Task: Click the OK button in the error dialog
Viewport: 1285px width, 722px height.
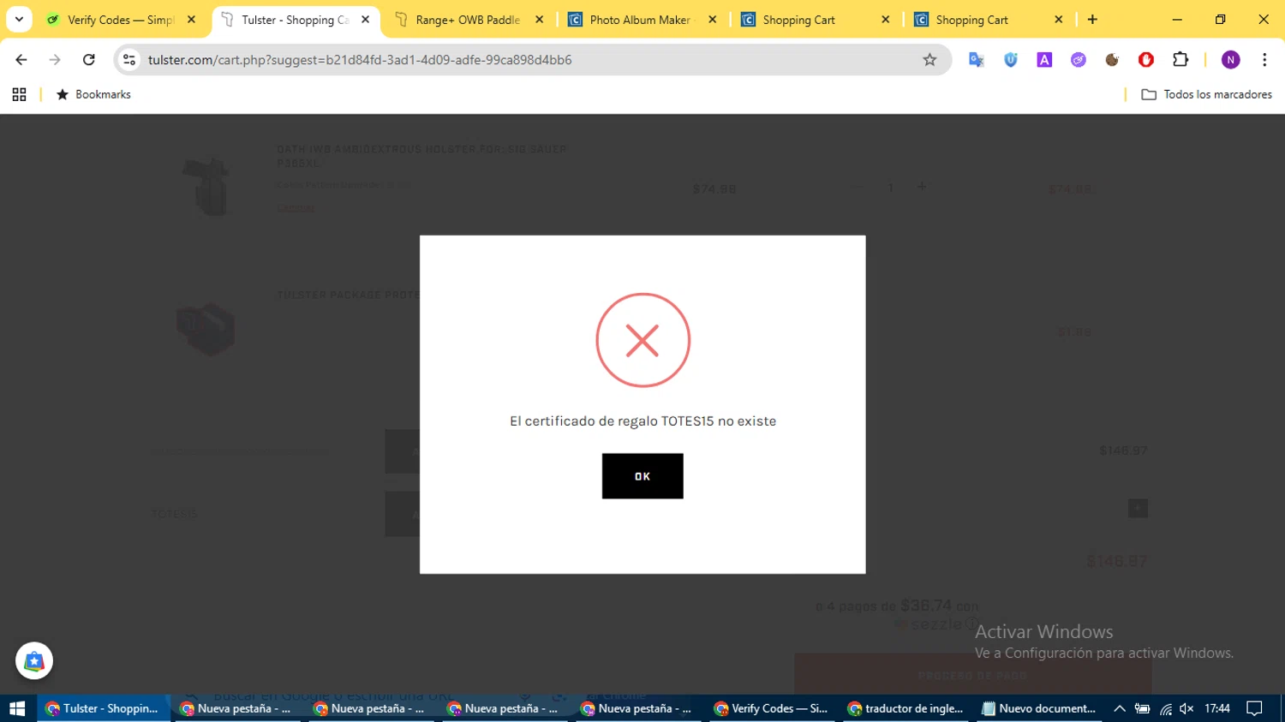Action: tap(642, 476)
